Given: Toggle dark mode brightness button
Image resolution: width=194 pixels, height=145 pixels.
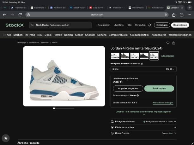Looking at the screenshot, I should [5, 138].
